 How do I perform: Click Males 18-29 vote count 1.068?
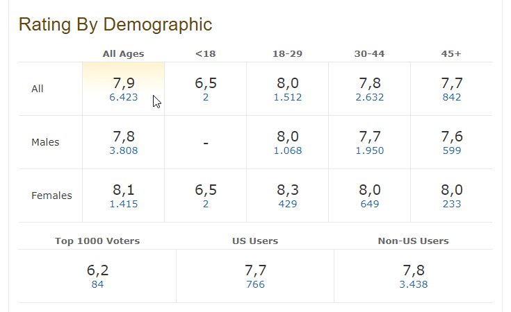(x=288, y=151)
